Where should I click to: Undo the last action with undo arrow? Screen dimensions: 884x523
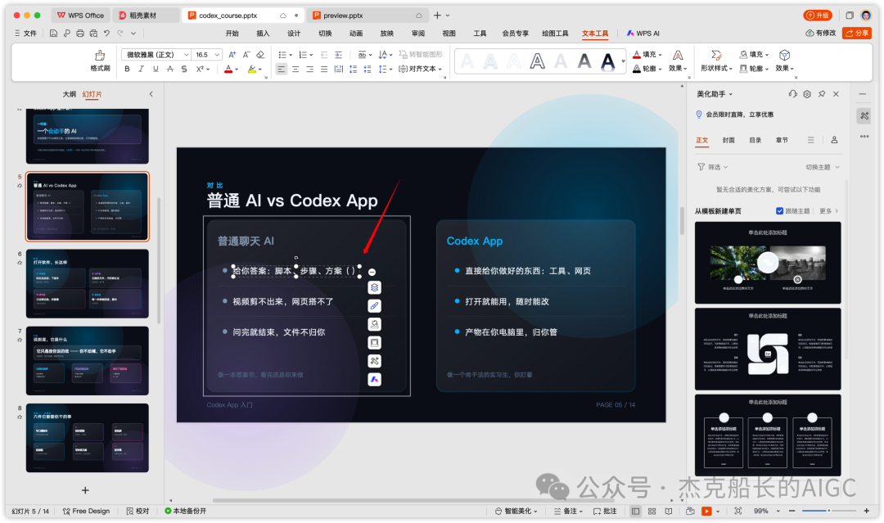pyautogui.click(x=106, y=34)
